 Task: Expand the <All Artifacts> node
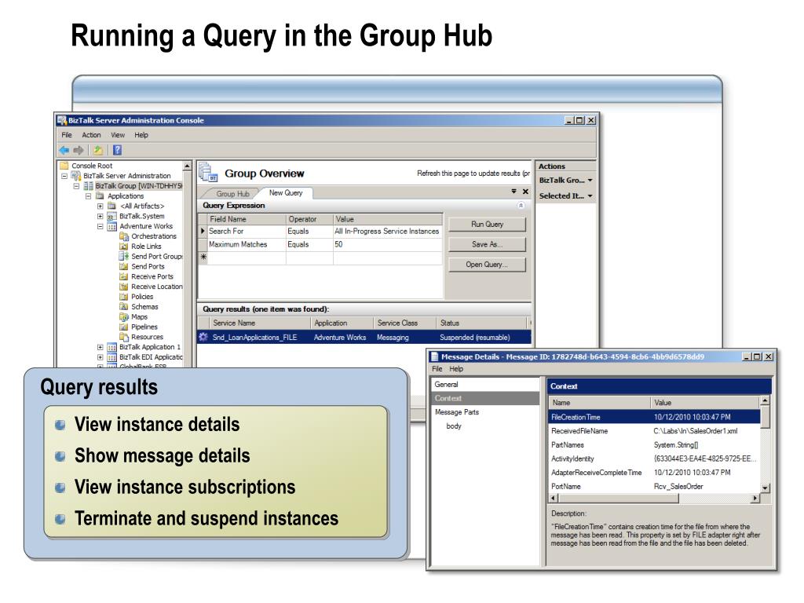(x=100, y=206)
